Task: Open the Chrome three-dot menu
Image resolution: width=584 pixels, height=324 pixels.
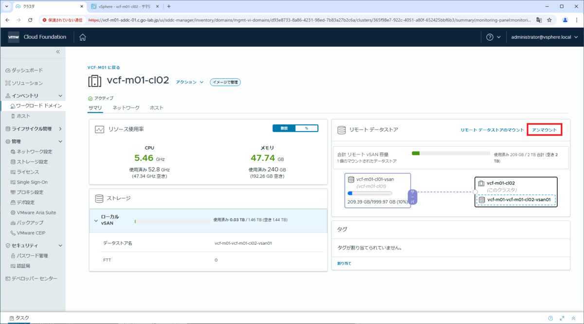Action: (x=576, y=20)
